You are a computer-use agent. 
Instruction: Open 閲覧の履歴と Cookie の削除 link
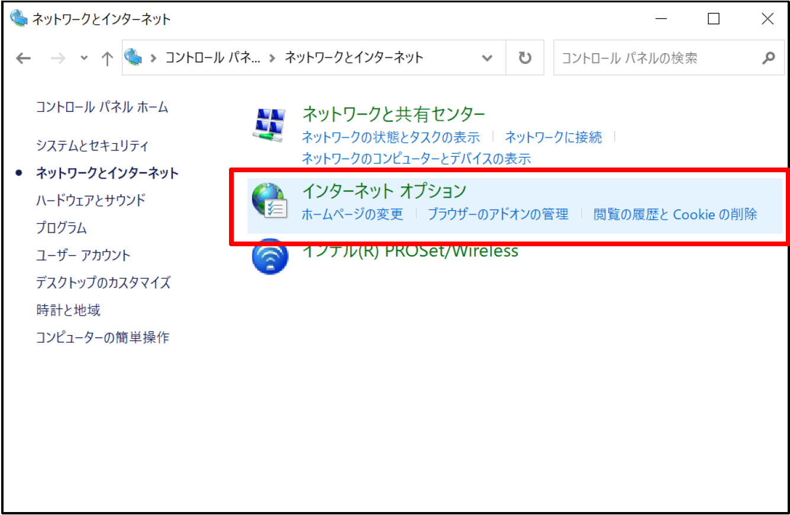click(675, 214)
